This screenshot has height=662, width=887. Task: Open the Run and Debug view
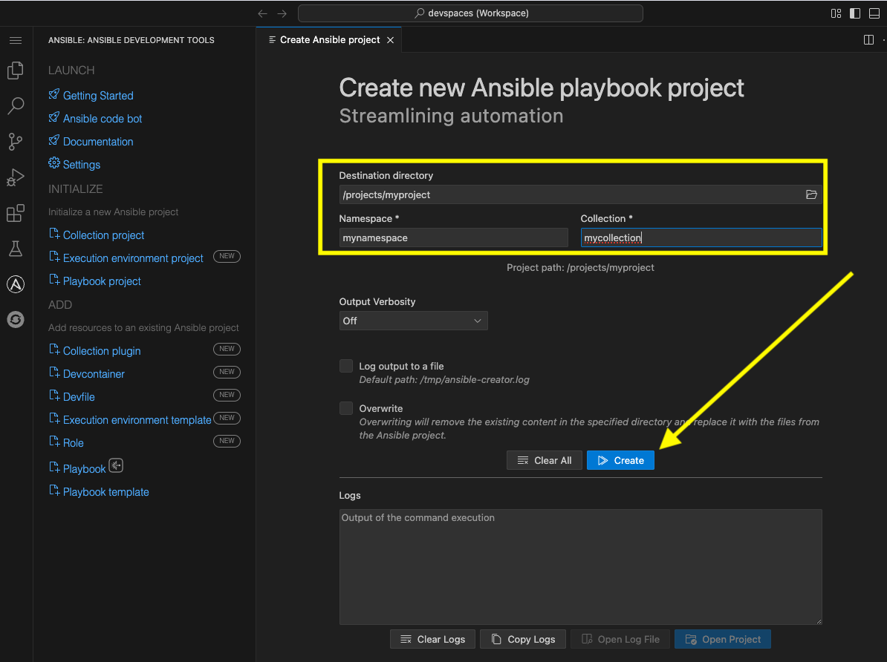pos(16,177)
